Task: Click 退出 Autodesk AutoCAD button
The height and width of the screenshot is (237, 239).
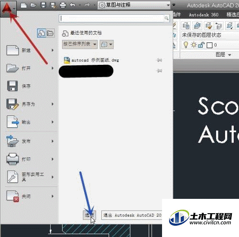Action: click(x=132, y=215)
